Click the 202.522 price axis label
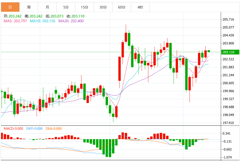 click(228, 59)
